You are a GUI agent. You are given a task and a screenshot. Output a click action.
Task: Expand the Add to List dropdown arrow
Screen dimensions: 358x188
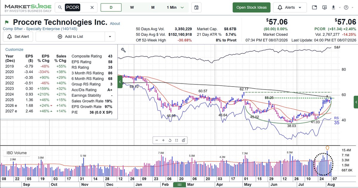(x=110, y=36)
